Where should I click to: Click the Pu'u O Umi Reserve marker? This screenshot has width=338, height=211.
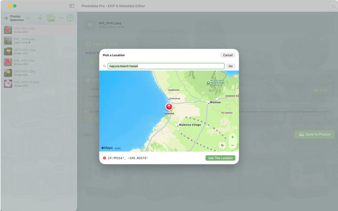pos(208,83)
